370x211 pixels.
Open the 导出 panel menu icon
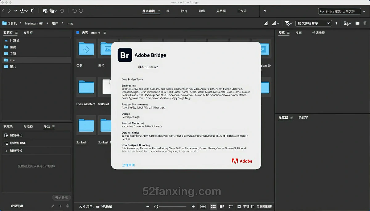tap(53, 126)
